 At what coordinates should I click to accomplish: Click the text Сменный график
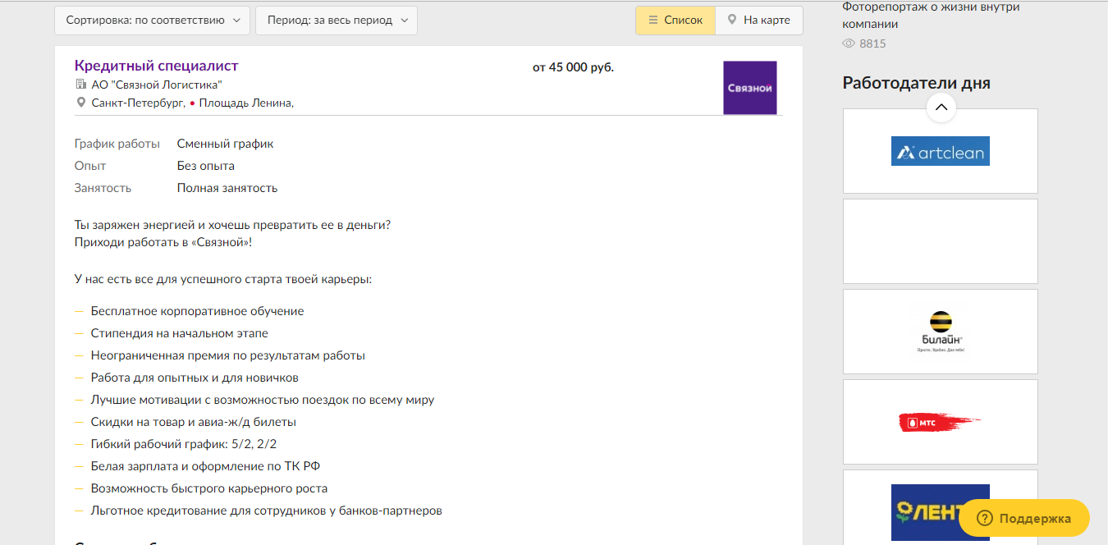226,144
